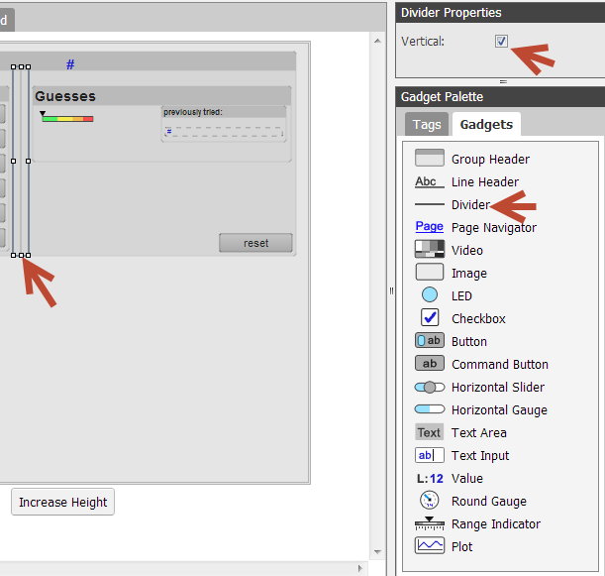Click the Gadget Palette panel title
Viewport: 605px width, 576px height.
[442, 96]
